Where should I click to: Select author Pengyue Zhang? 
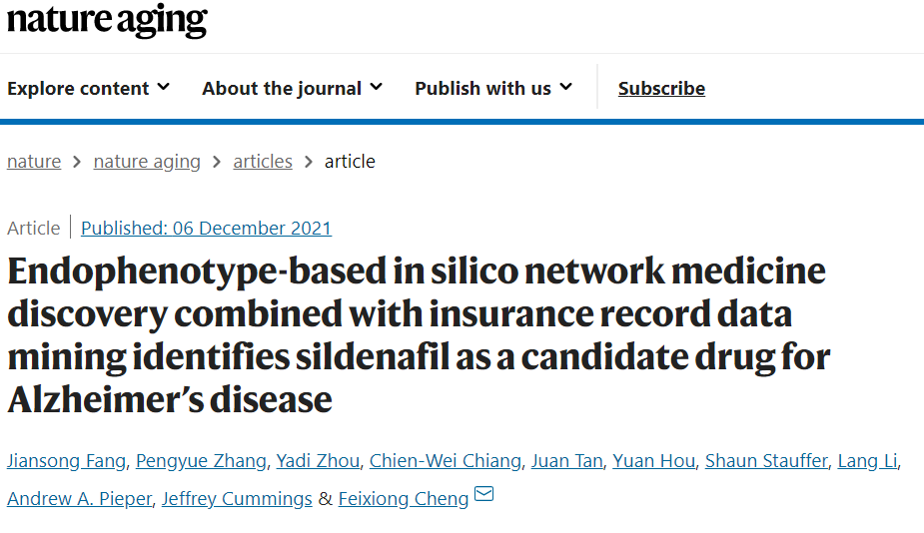[201, 460]
